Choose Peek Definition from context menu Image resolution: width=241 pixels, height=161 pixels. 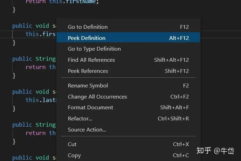[87, 38]
